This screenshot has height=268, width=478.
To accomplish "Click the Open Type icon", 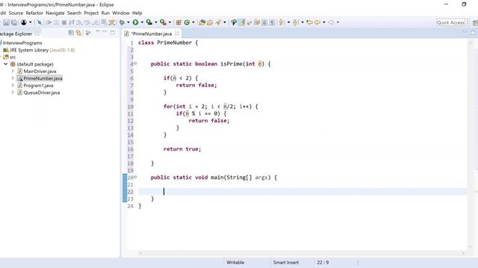I will coord(202,22).
